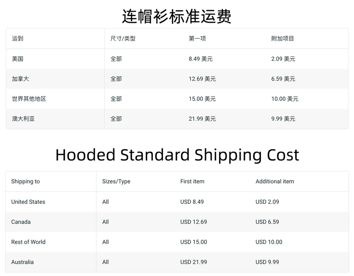Click the Rest of World cell
Screen dimensions: 354x276
[x=28, y=242]
